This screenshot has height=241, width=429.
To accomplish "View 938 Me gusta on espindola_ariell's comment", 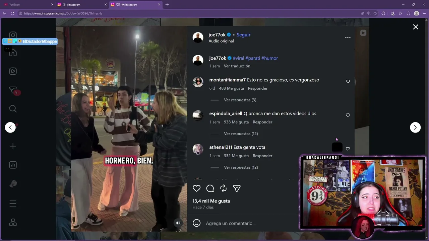I will click(236, 122).
